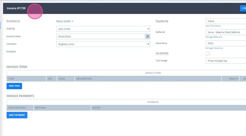Follow the New Third Party link
Screen dimensions: 246x136
(x=213, y=26)
